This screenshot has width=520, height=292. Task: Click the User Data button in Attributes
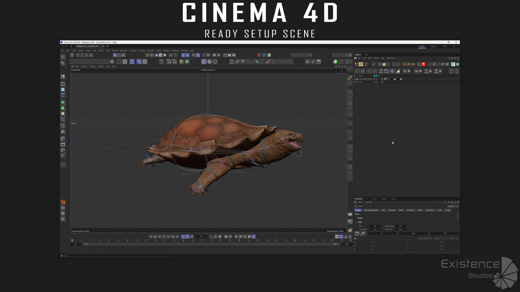tap(368, 202)
